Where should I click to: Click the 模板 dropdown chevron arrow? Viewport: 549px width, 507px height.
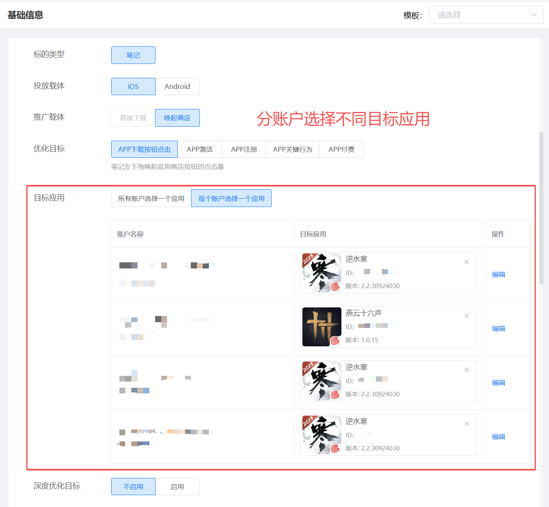pyautogui.click(x=534, y=15)
